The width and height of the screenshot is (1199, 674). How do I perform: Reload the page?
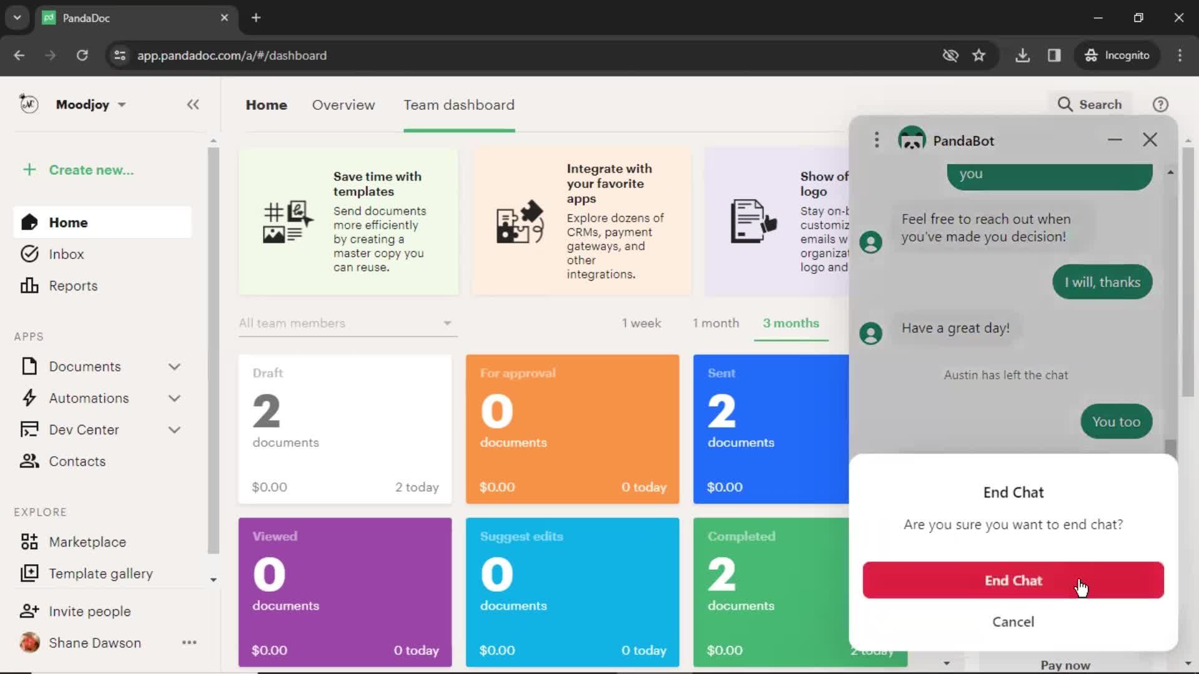click(x=82, y=56)
